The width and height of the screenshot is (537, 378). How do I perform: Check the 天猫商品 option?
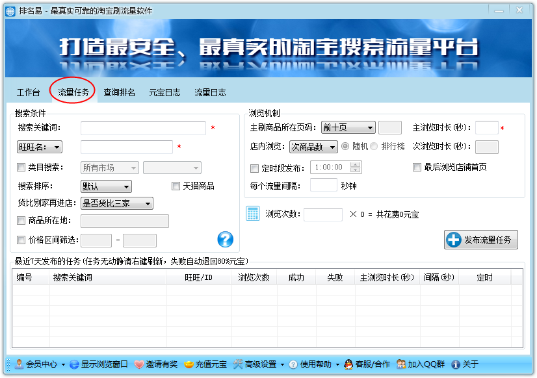click(176, 186)
